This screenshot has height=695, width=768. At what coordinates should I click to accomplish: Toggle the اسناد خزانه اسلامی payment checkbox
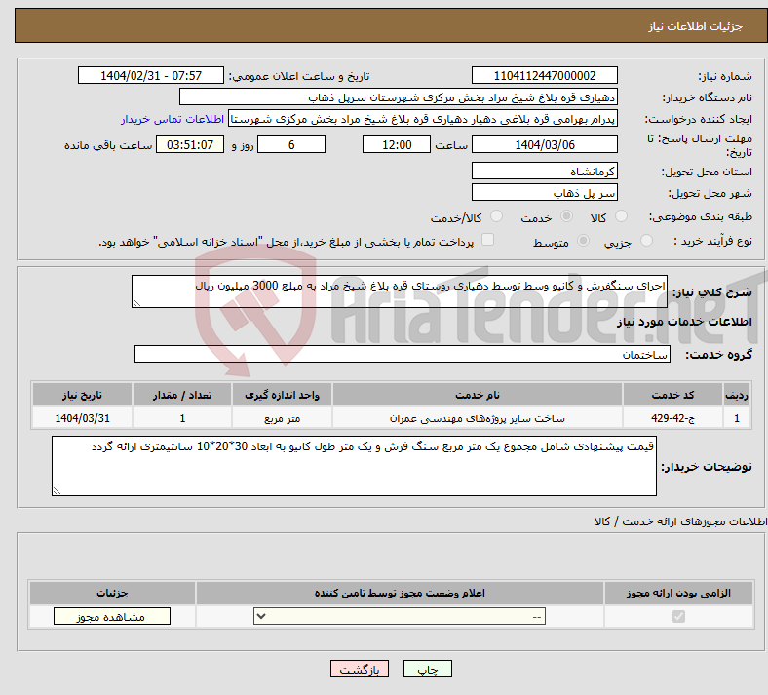[488, 240]
